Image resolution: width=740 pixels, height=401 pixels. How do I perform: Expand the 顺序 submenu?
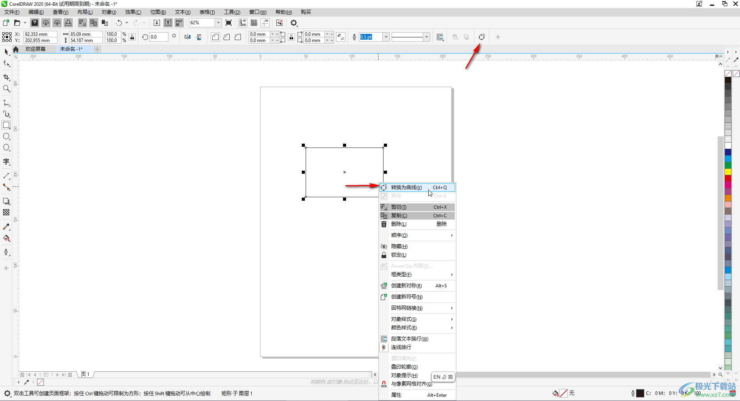[x=417, y=235]
